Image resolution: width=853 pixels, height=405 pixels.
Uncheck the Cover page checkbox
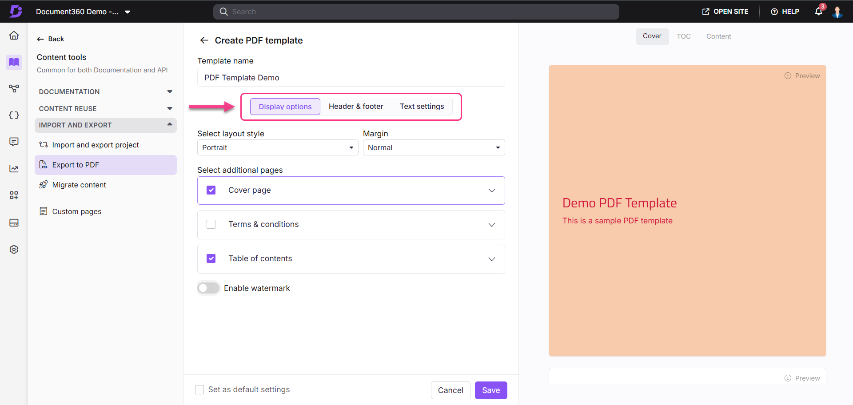pyautogui.click(x=211, y=190)
